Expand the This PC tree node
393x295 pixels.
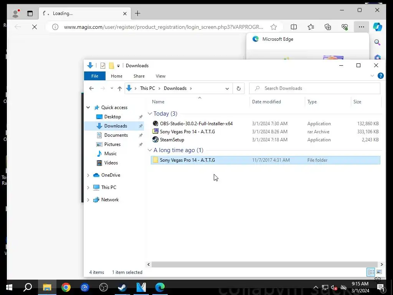88,187
